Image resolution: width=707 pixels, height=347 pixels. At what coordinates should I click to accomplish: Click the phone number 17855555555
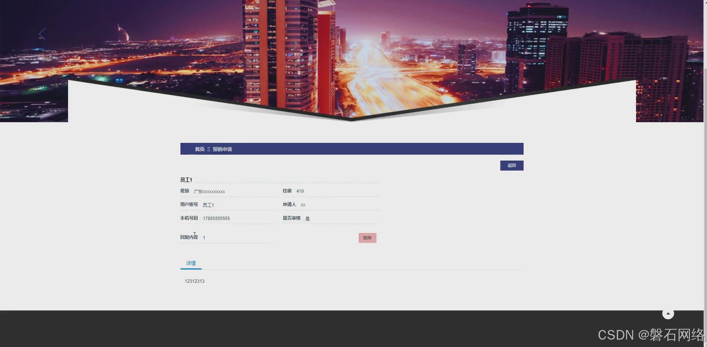(x=216, y=218)
